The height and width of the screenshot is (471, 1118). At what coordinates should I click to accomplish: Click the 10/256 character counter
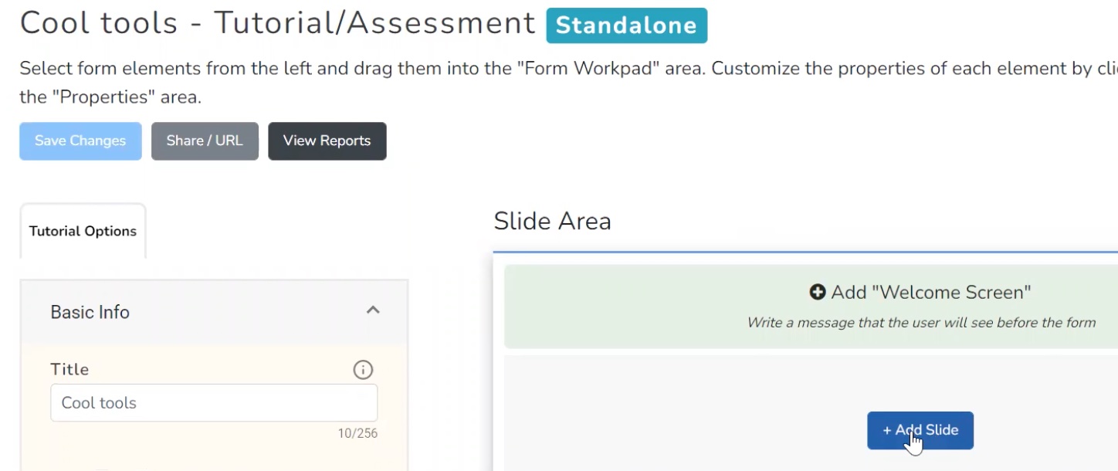(x=357, y=433)
